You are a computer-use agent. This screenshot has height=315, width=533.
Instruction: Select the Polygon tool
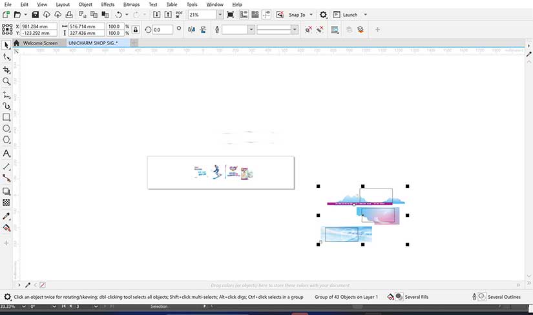pos(6,139)
